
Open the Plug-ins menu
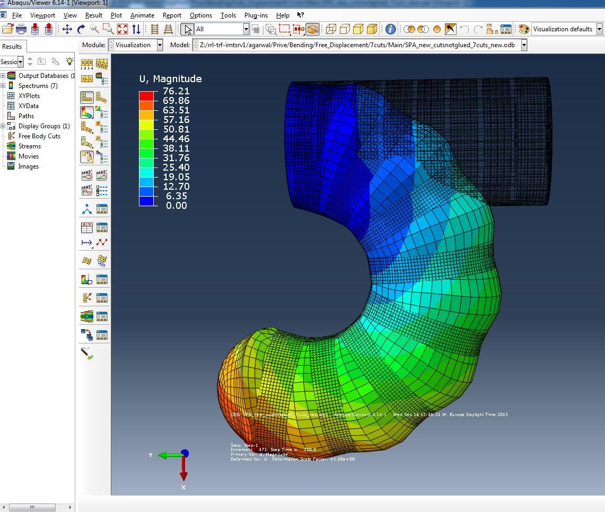256,15
